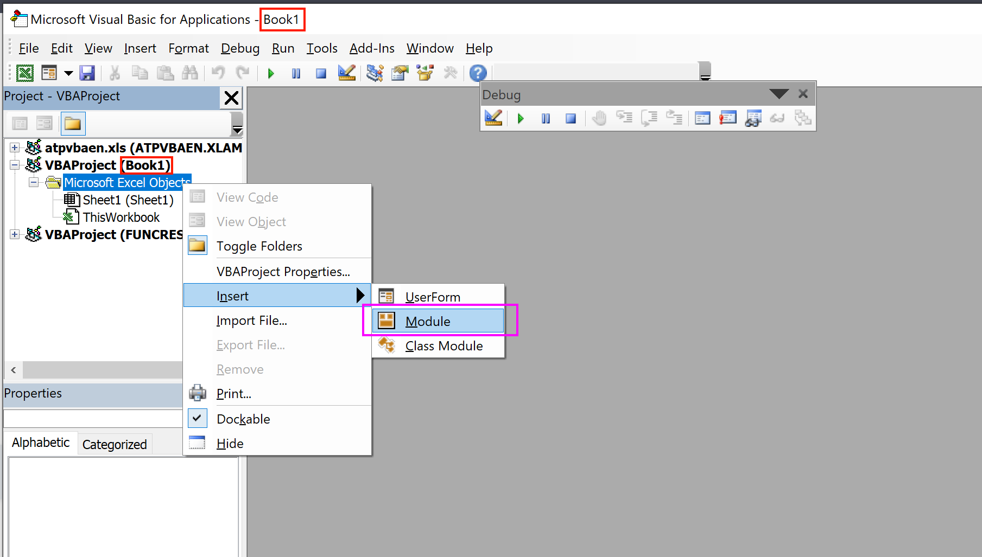982x557 pixels.
Task: Toggle the Dockable checkmark option
Action: pos(277,419)
